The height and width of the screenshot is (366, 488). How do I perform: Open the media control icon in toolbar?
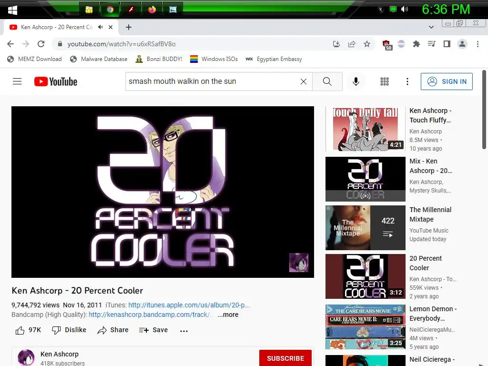pyautogui.click(x=432, y=44)
